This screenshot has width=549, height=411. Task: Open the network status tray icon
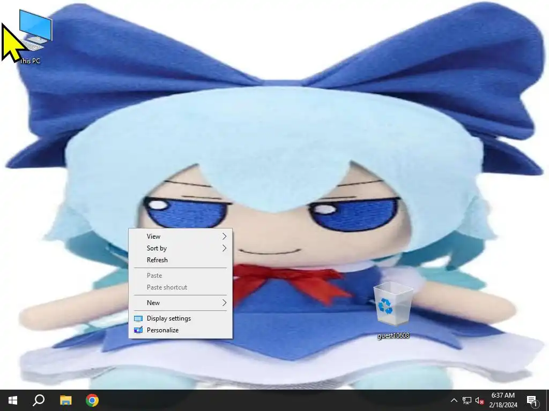pos(467,400)
